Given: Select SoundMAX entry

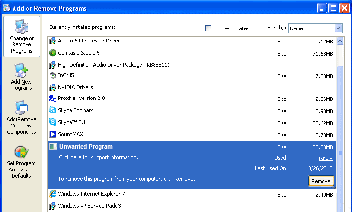Looking at the screenshot, I should tap(192, 135).
